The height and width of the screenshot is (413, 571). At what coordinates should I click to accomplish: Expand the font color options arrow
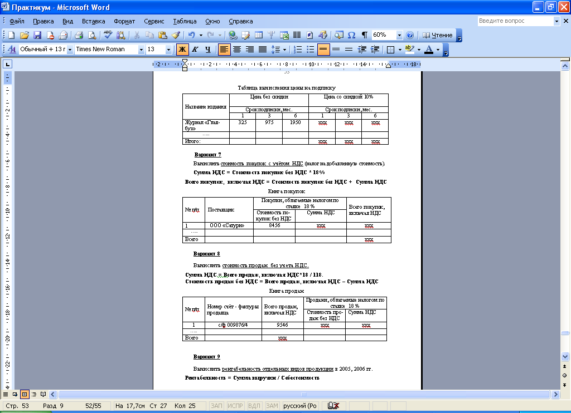(x=438, y=49)
